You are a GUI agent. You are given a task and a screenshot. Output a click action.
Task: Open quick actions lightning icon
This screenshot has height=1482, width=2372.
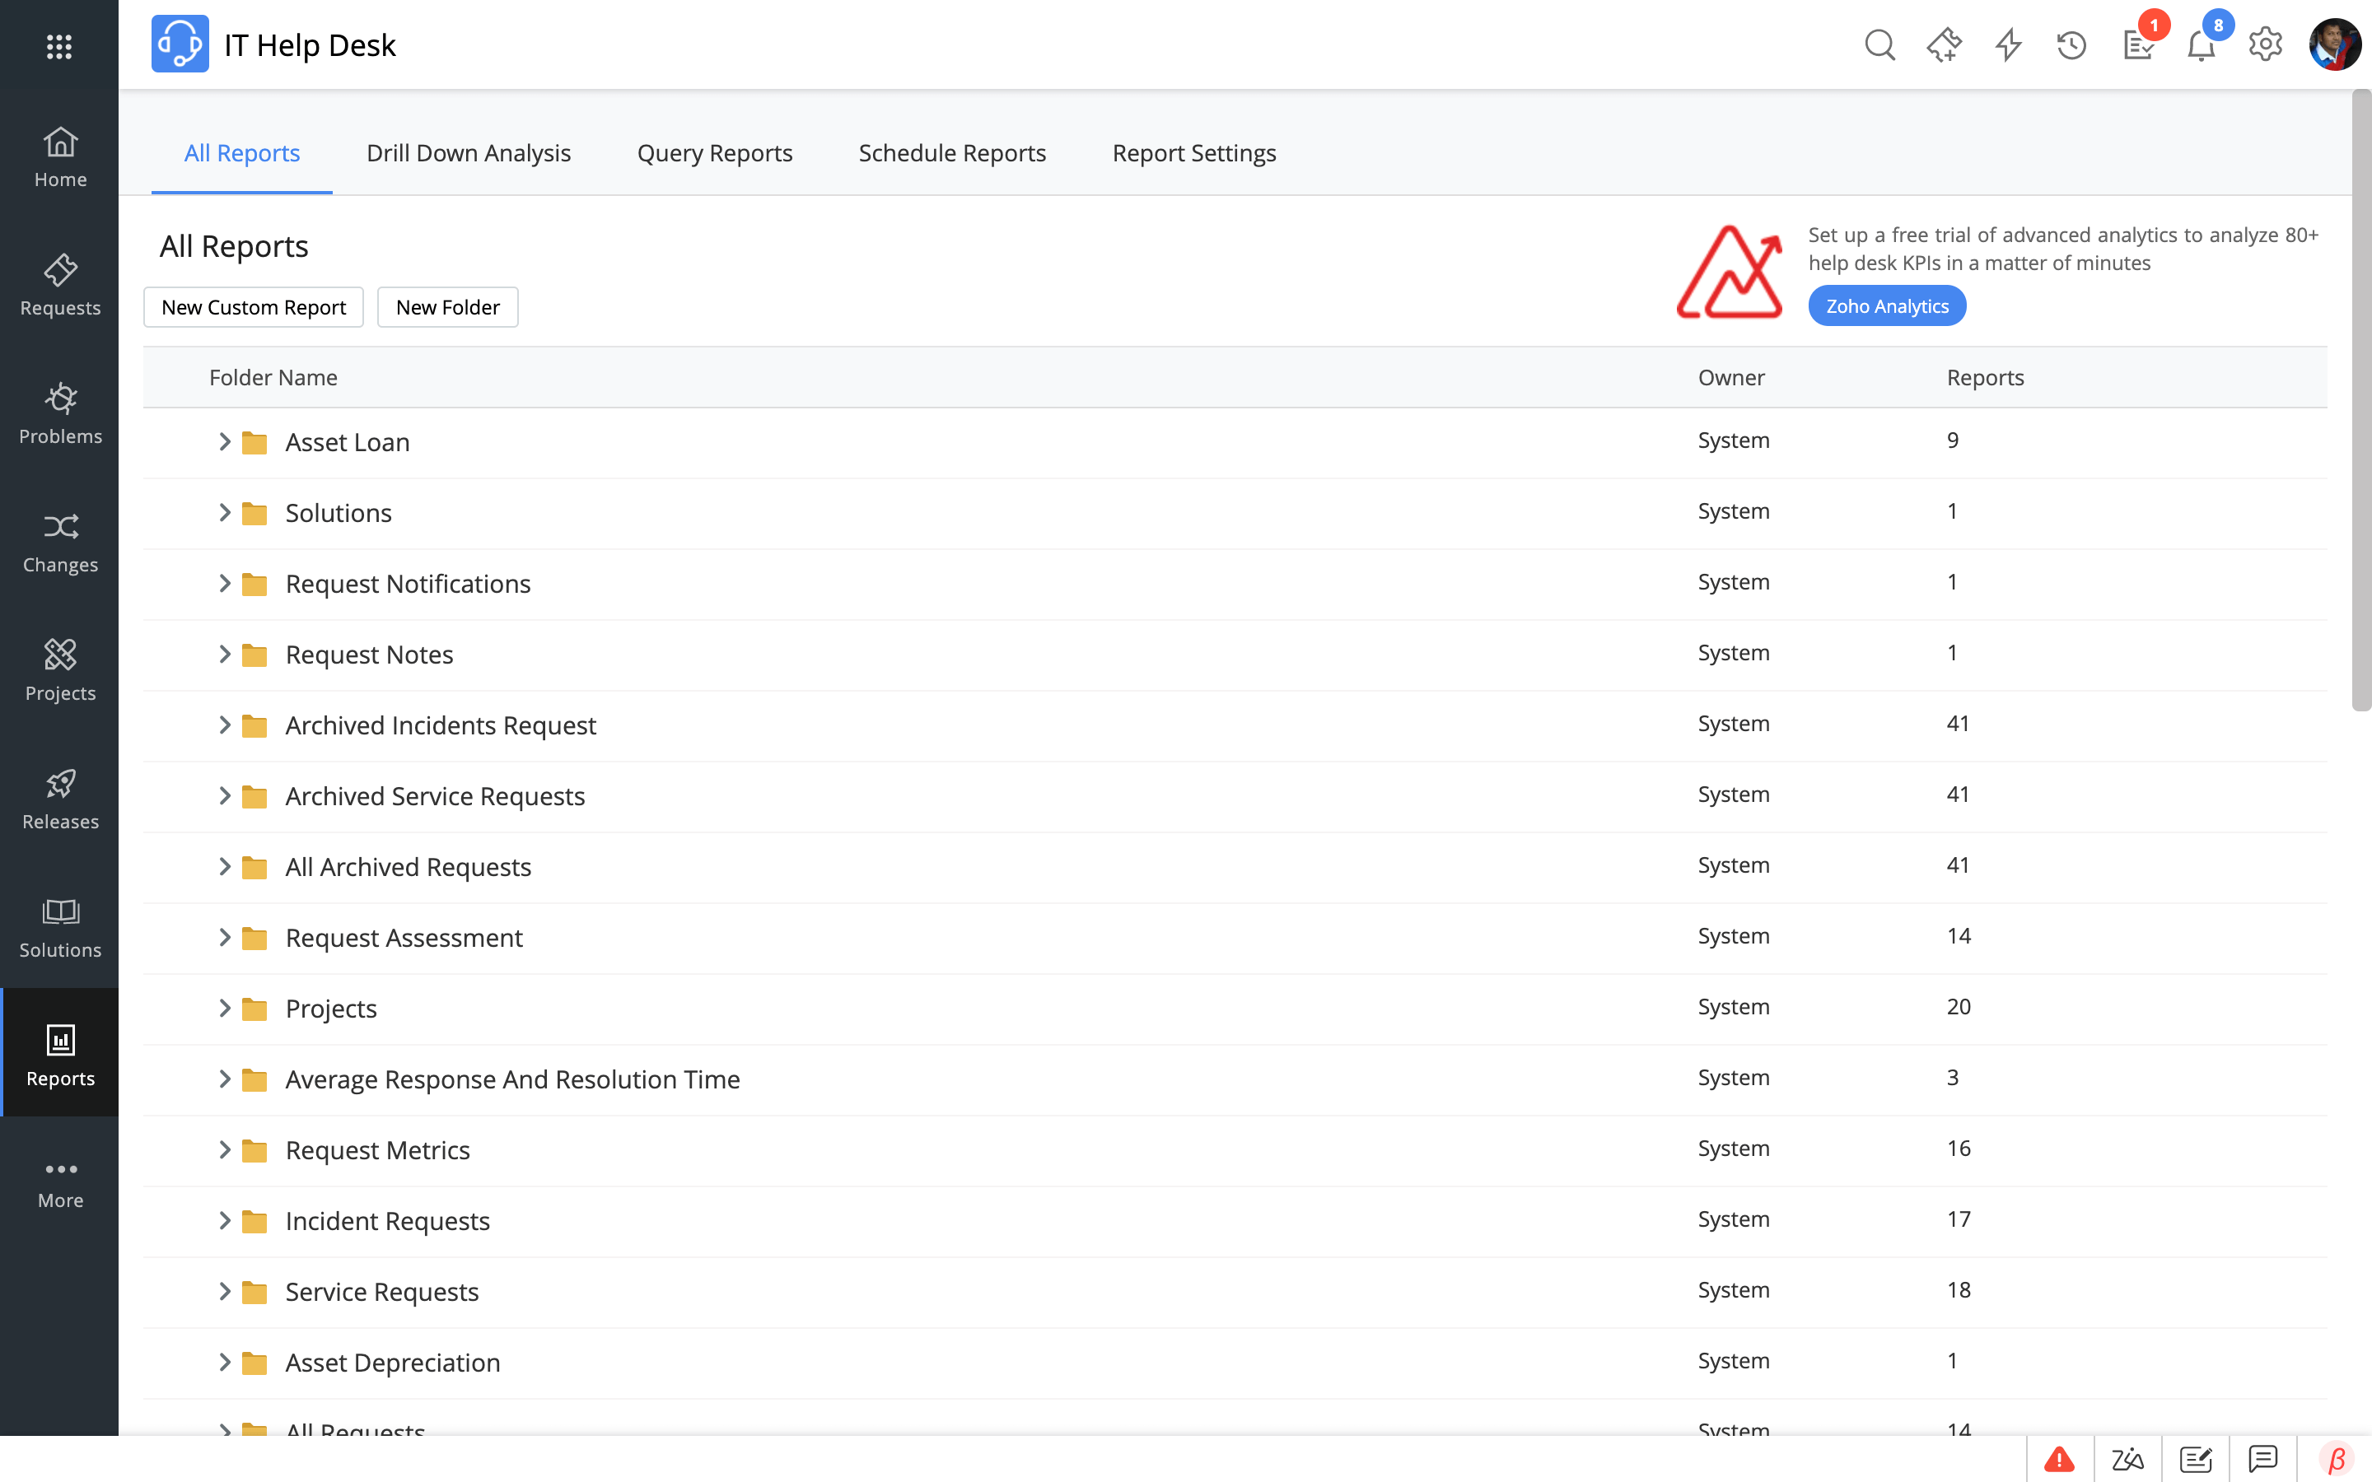2008,45
